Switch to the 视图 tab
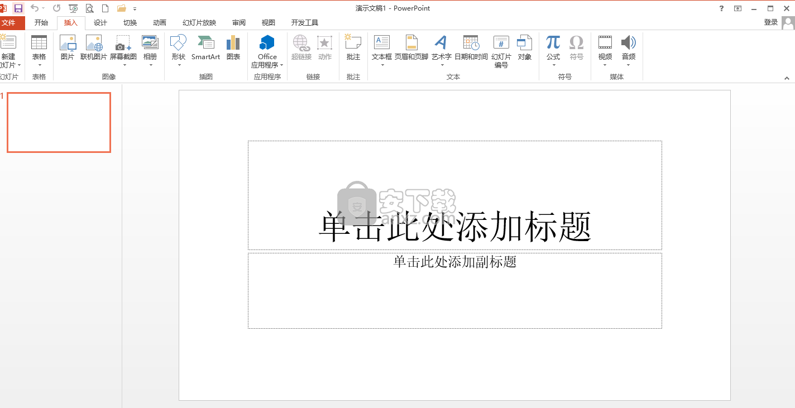Image resolution: width=795 pixels, height=408 pixels. pyautogui.click(x=269, y=23)
